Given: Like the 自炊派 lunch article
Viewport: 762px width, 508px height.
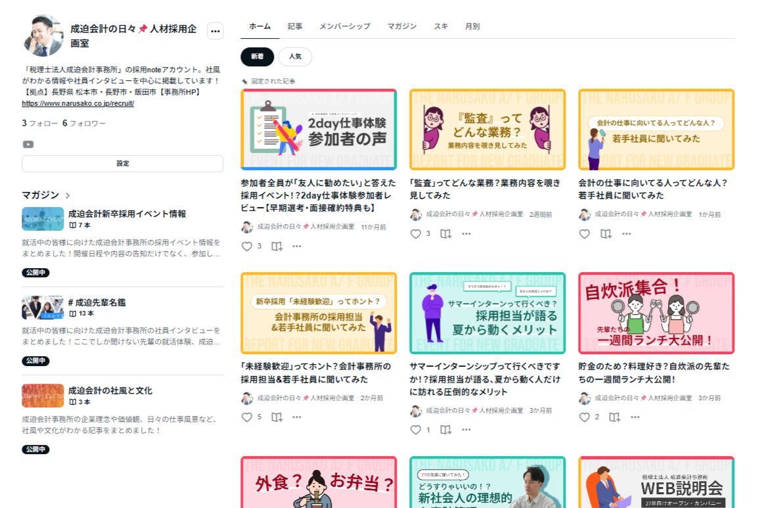Looking at the screenshot, I should pyautogui.click(x=585, y=417).
